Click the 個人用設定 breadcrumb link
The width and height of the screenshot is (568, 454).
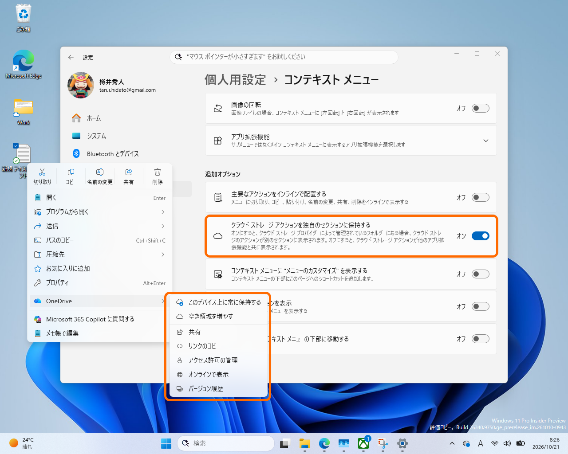(235, 80)
